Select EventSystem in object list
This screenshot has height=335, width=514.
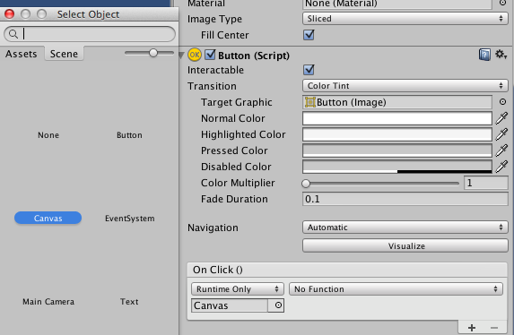point(129,219)
